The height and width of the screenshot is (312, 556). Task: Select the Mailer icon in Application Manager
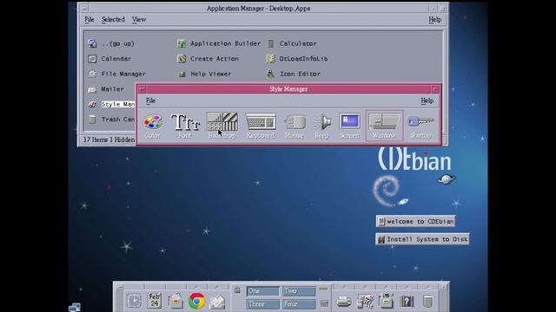[92, 89]
